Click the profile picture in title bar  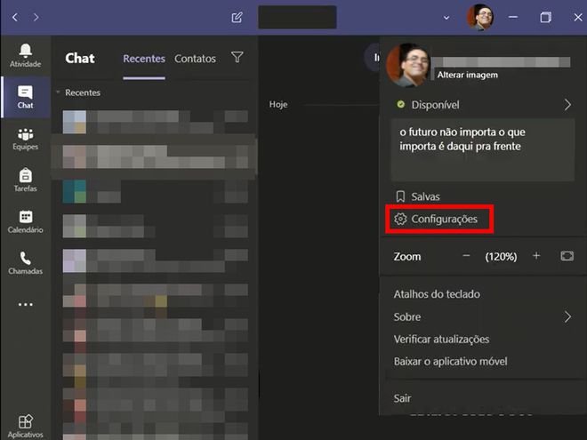(x=480, y=17)
